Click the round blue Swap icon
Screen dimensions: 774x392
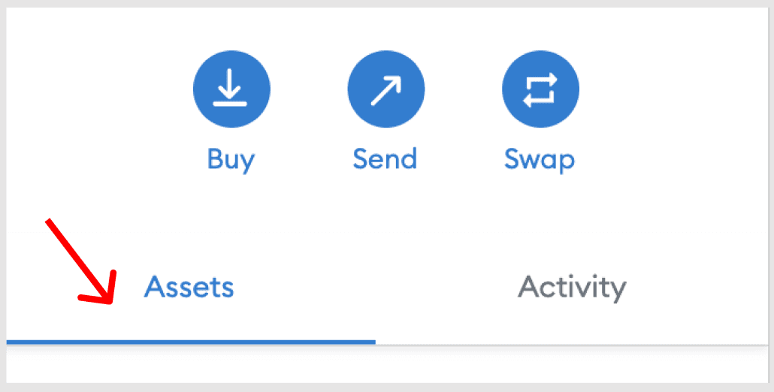(x=540, y=89)
